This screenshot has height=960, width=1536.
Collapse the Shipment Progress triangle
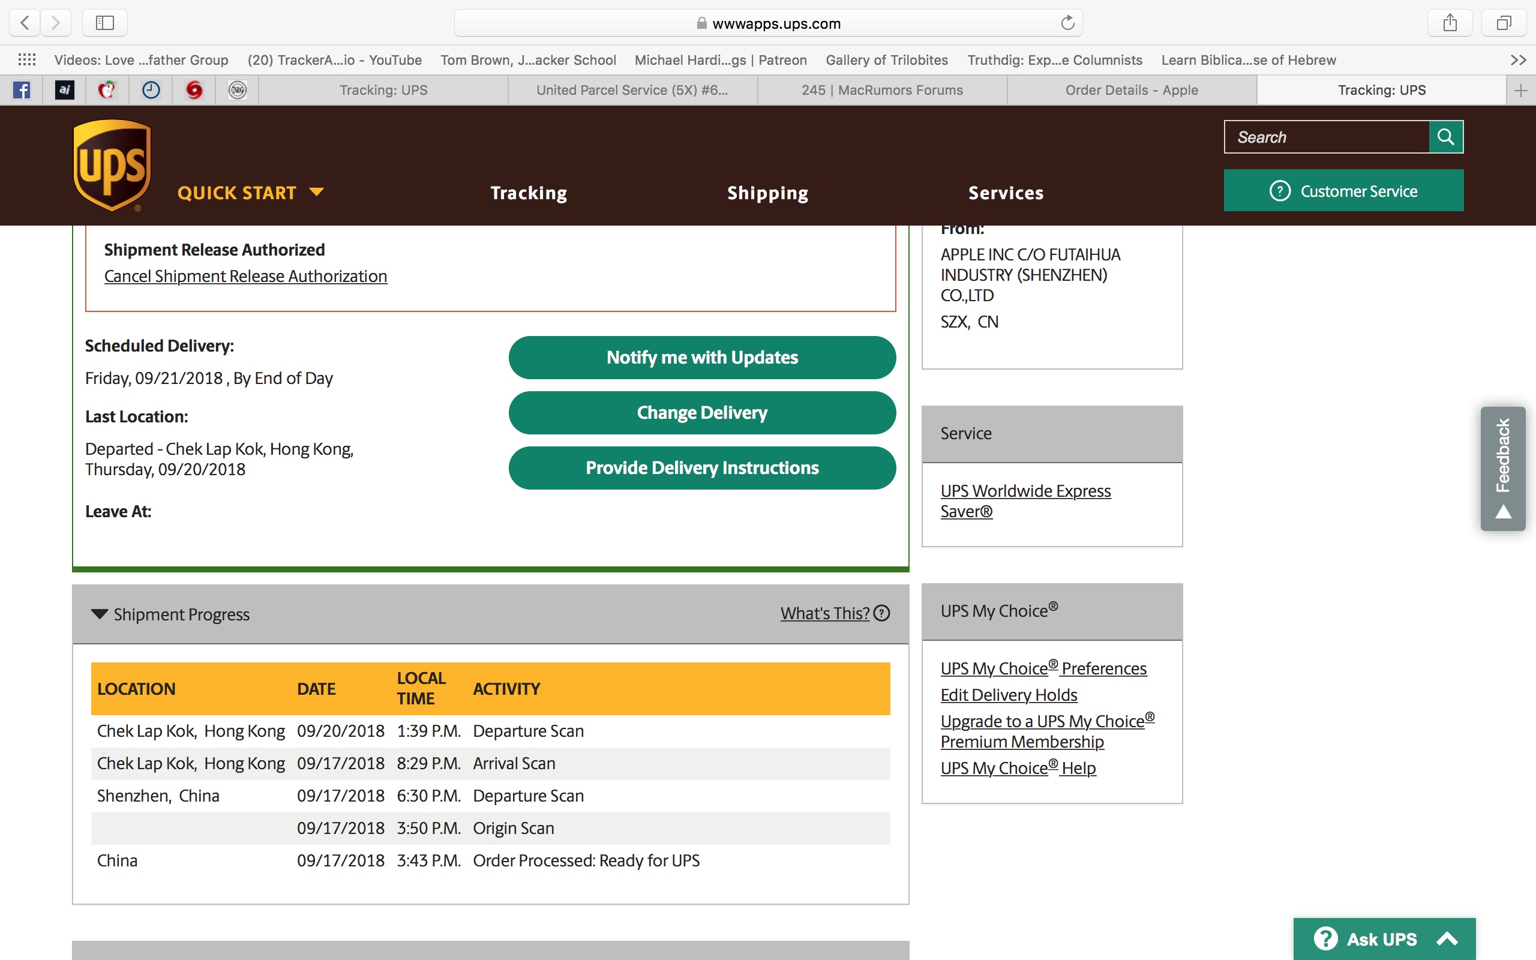pyautogui.click(x=100, y=614)
